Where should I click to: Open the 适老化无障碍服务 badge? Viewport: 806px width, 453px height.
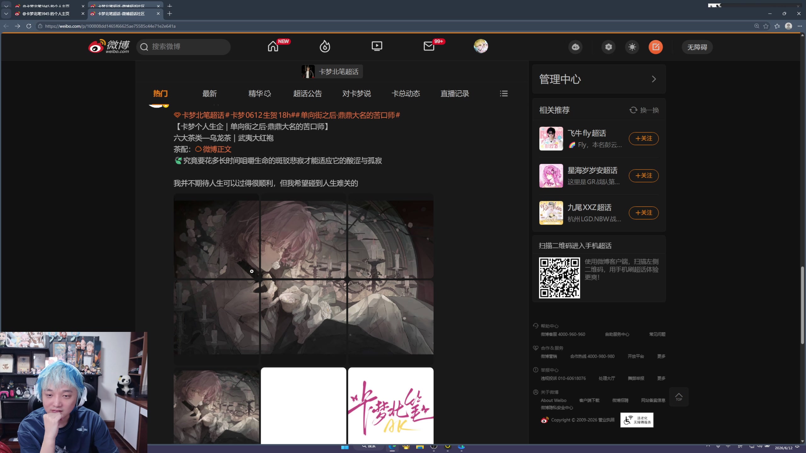click(637, 420)
